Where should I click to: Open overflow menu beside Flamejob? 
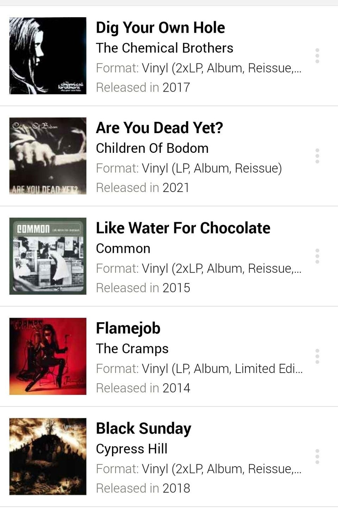[317, 356]
